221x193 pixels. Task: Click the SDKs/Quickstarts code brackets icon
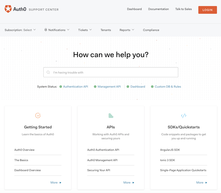point(184,116)
